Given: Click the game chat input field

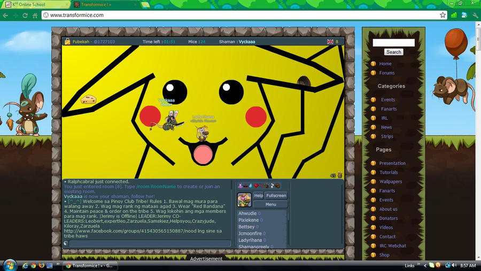Looking at the screenshot, I should pyautogui.click(x=150, y=243).
